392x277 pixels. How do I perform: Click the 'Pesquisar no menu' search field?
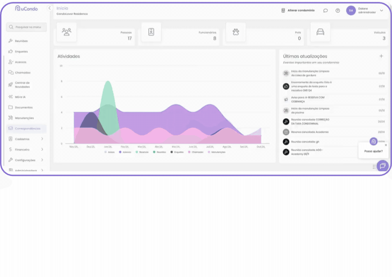click(26, 27)
